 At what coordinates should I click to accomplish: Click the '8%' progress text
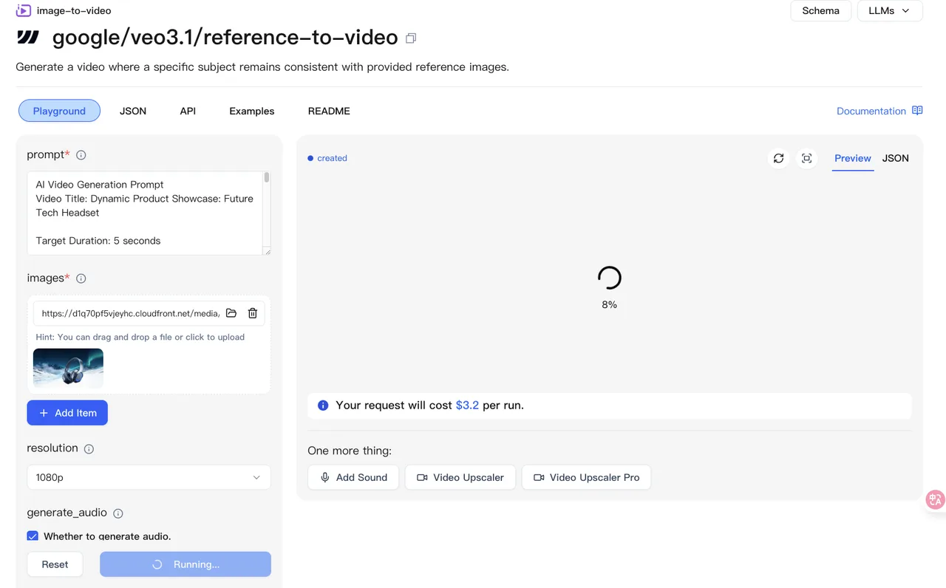[x=609, y=304]
